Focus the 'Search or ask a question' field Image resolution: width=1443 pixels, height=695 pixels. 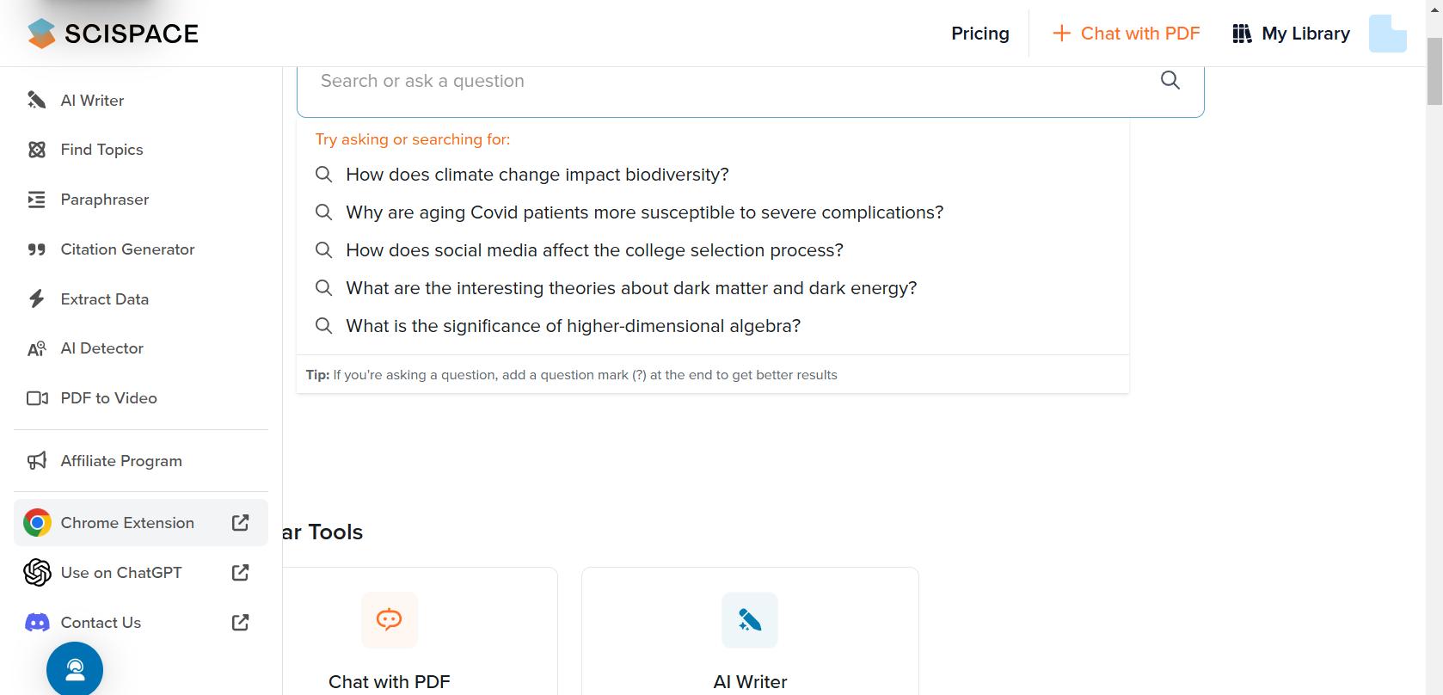[731, 81]
